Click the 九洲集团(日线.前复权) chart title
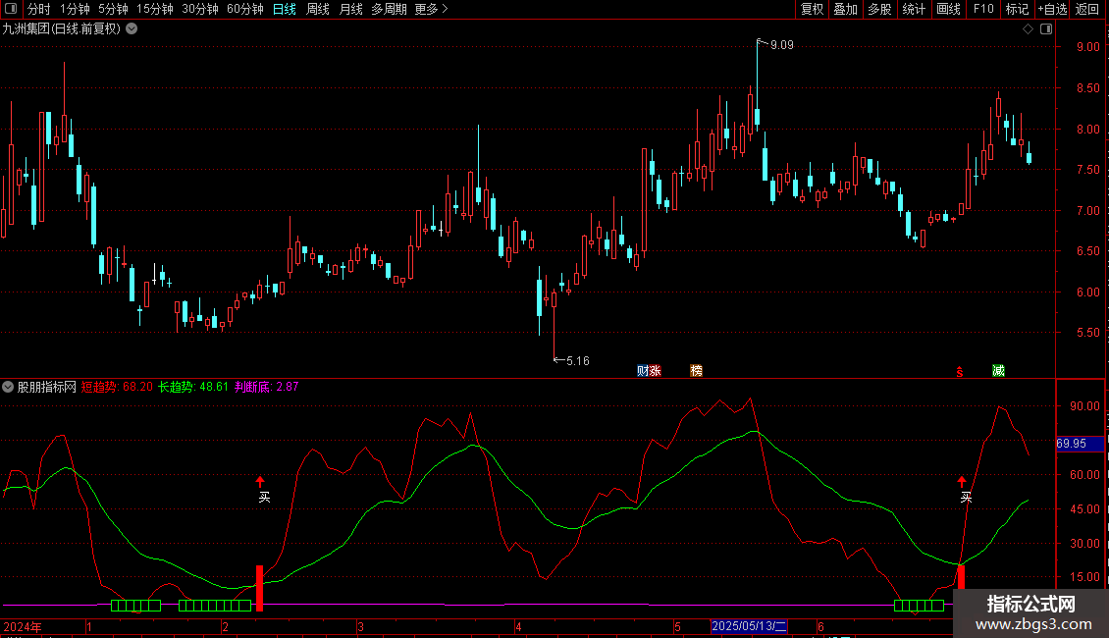Viewport: 1109px width, 638px height. [62, 29]
